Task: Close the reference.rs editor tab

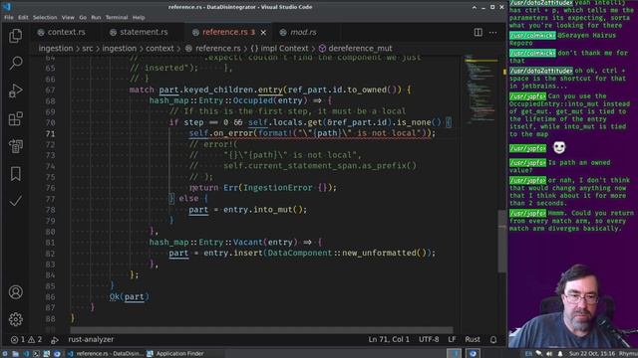Action: (263, 32)
